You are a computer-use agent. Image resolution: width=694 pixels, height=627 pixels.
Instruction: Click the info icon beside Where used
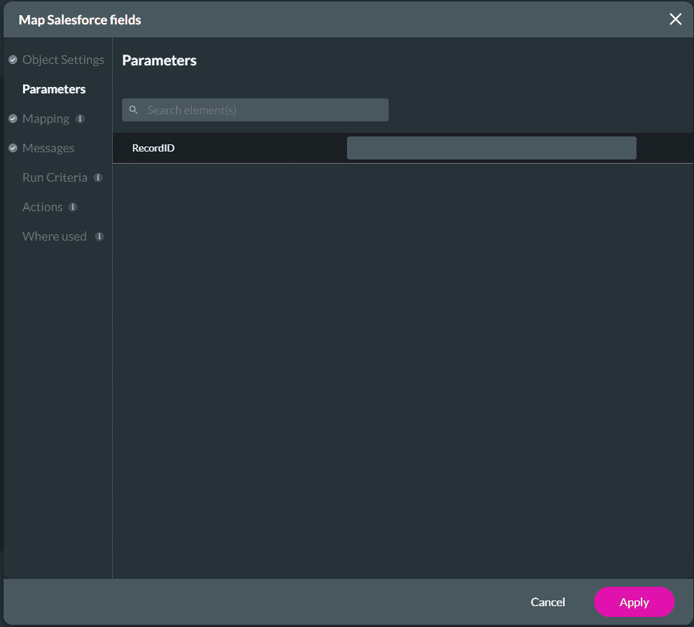[99, 236]
